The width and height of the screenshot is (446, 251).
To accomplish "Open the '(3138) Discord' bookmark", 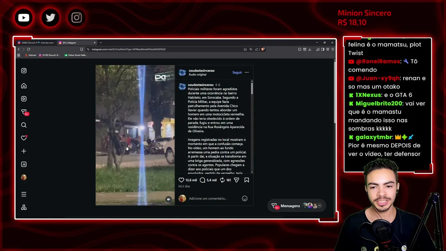I will [x=49, y=55].
